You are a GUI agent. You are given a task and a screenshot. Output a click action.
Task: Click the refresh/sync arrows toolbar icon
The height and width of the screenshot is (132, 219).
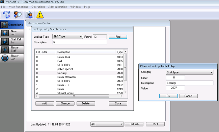(6, 14)
